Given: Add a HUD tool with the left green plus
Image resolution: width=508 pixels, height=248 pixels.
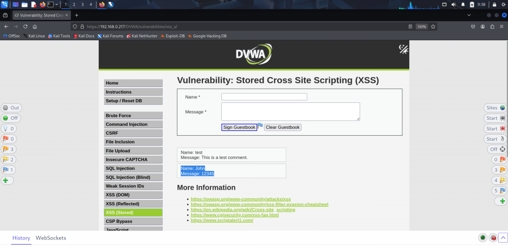Looking at the screenshot, I should [7, 180].
